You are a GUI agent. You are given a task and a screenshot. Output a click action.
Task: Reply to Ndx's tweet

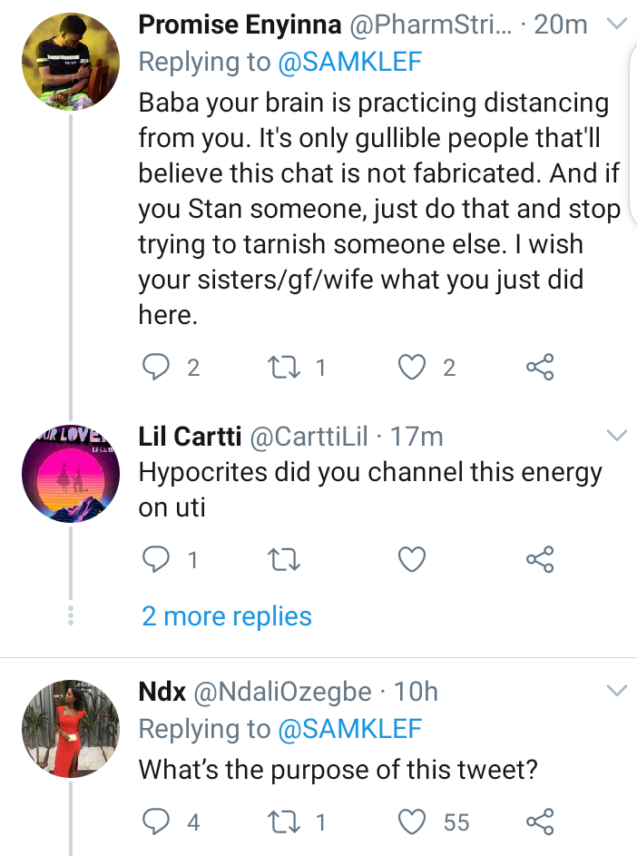[x=155, y=822]
